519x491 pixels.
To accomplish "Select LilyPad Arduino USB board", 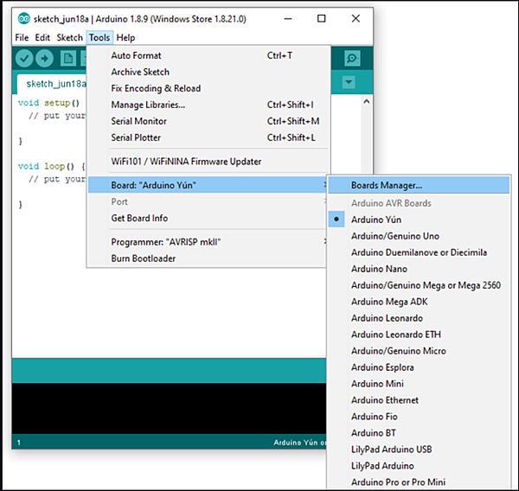I will (x=419, y=450).
